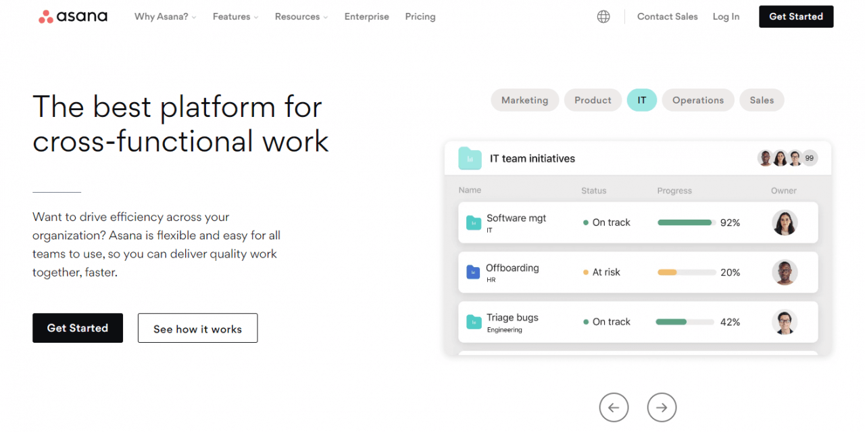Select the Triage bugs project icon
This screenshot has height=432, width=865.
point(473,322)
